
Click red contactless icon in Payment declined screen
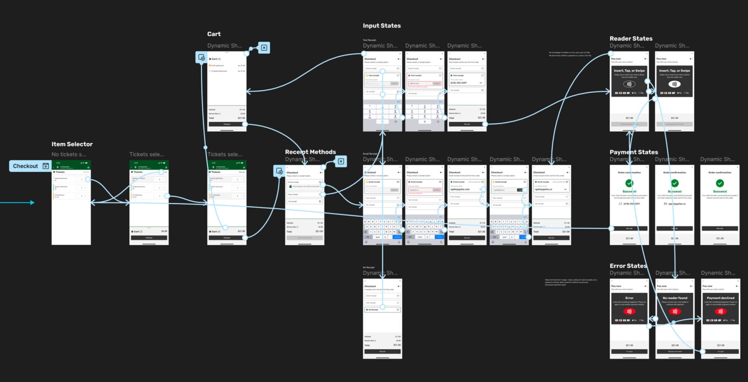tap(720, 311)
